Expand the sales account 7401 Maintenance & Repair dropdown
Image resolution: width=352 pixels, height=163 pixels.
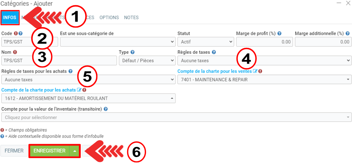(264, 80)
